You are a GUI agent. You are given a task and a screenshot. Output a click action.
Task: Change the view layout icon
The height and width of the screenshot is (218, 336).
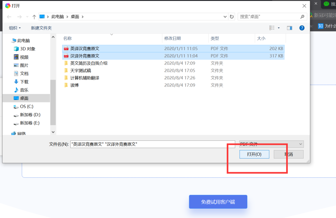272,28
